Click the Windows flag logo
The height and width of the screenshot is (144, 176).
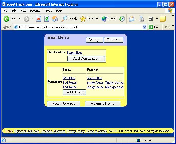point(170,11)
